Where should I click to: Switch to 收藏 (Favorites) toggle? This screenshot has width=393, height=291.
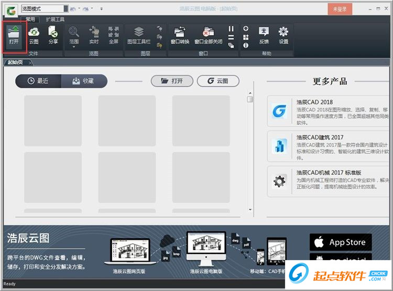(84, 81)
